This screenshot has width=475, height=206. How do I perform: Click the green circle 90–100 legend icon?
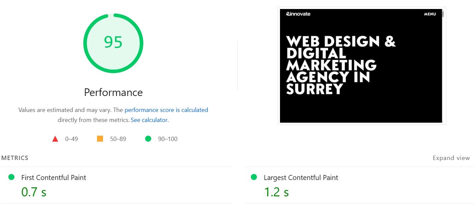point(148,139)
